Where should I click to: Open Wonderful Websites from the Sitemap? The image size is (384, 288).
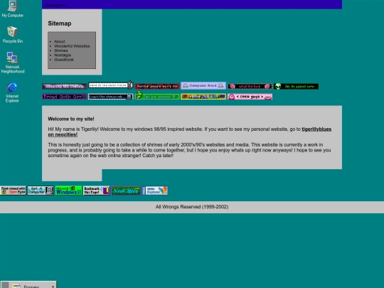click(x=72, y=46)
